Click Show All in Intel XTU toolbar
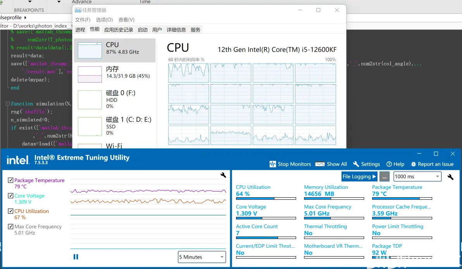This screenshot has height=269, width=462. pos(331,164)
